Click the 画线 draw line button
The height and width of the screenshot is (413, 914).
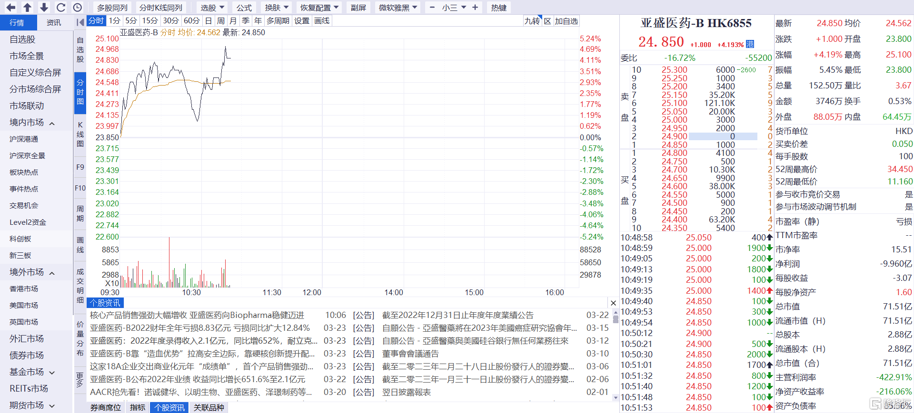[322, 21]
